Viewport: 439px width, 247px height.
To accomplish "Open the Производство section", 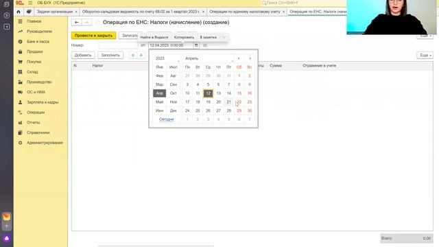I will click(39, 82).
